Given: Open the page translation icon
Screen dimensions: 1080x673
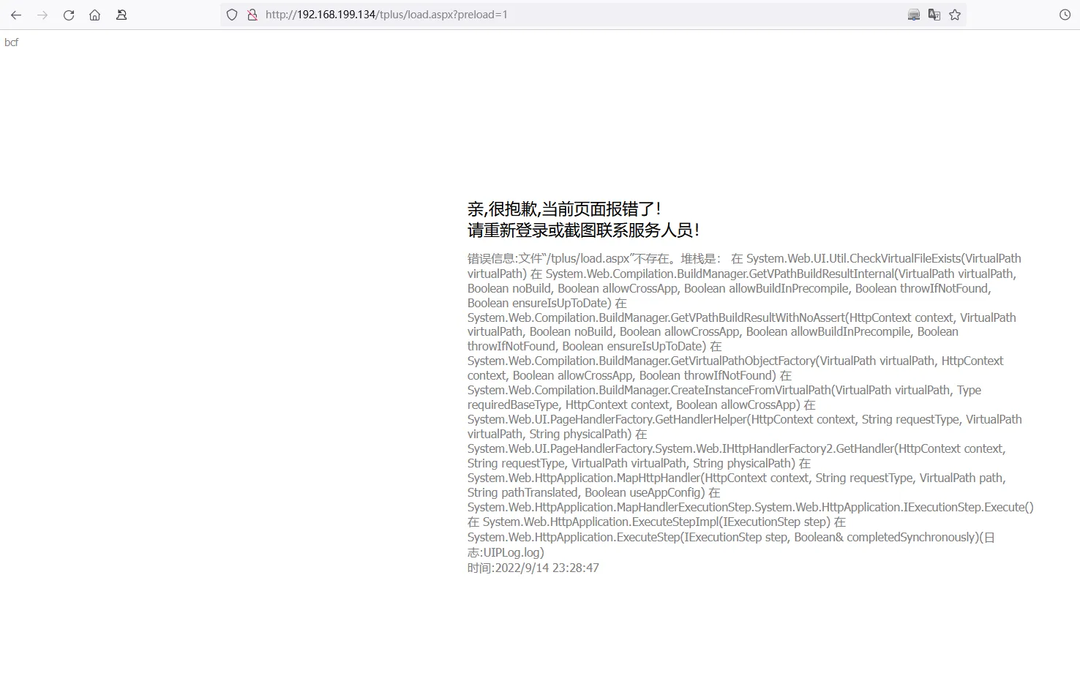Looking at the screenshot, I should (x=934, y=14).
